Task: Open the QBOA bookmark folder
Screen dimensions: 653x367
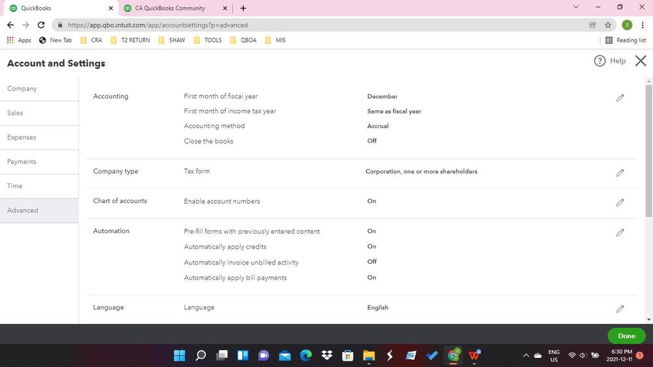Action: [243, 40]
